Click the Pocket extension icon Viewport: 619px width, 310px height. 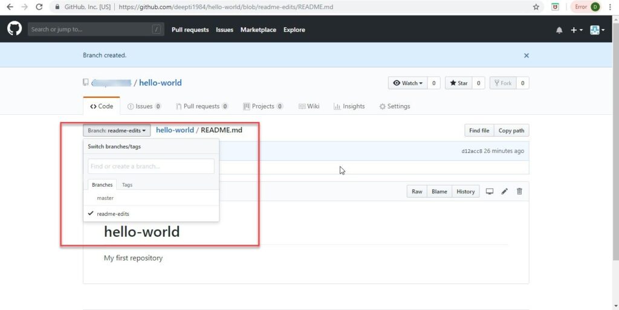coord(555,7)
